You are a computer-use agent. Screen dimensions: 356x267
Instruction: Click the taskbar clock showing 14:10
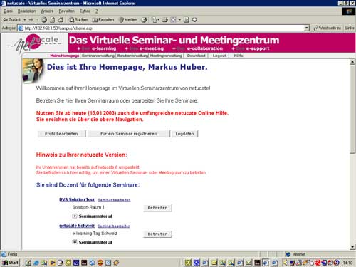(347, 263)
